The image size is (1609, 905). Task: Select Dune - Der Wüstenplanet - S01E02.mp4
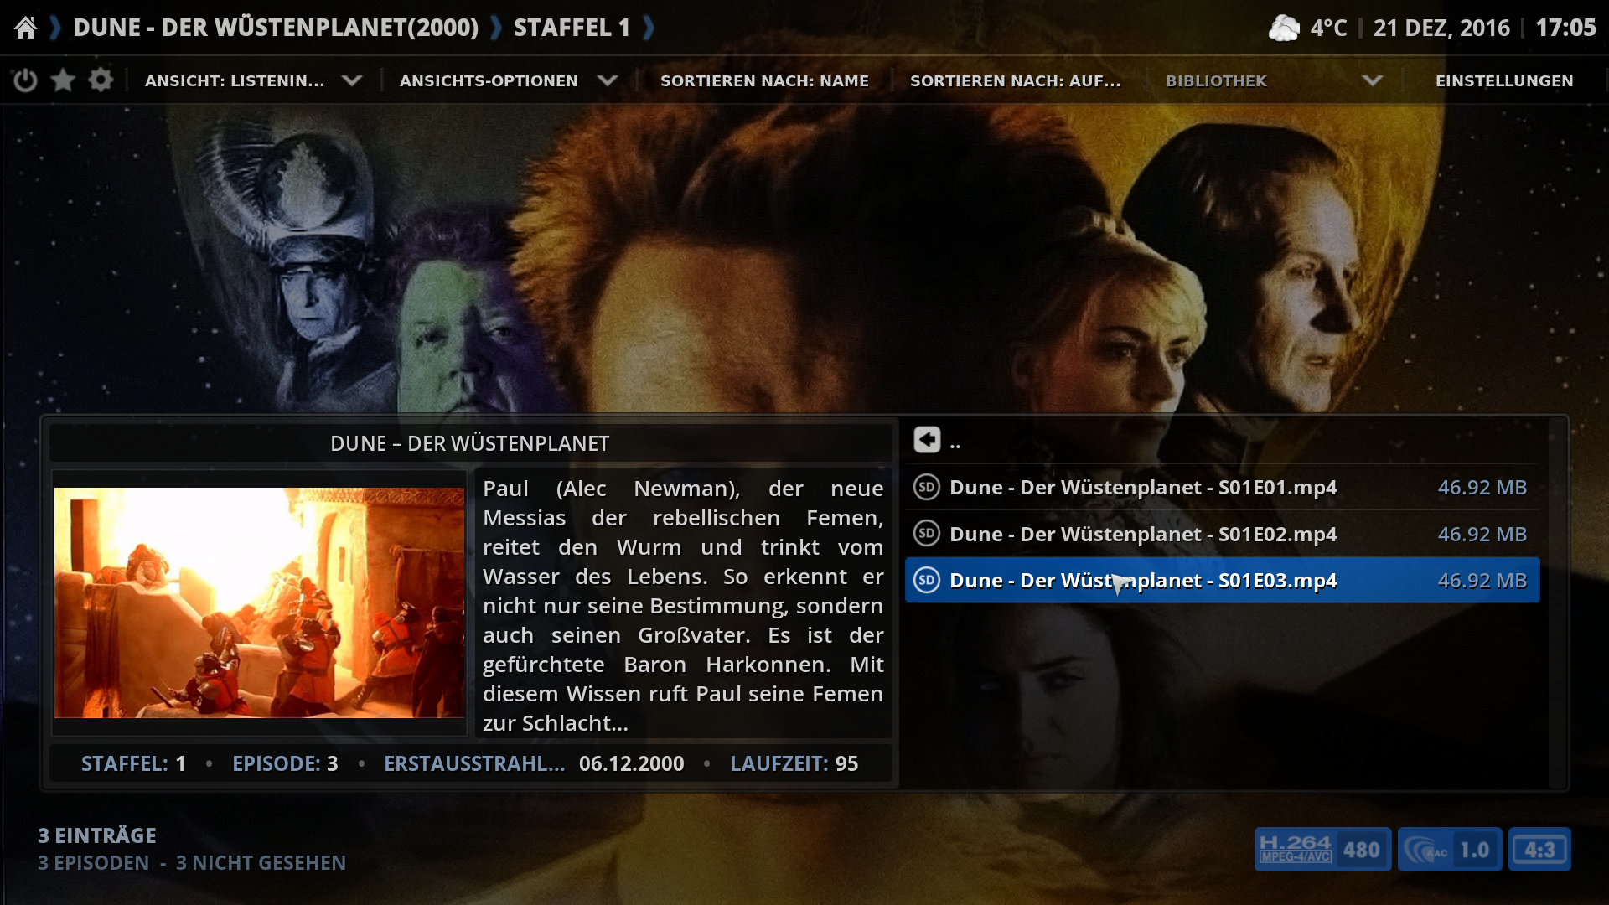point(1222,534)
